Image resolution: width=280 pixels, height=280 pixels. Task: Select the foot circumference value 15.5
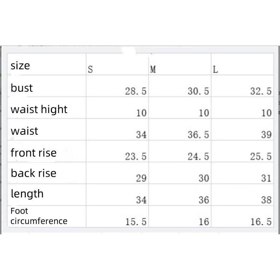(x=136, y=222)
